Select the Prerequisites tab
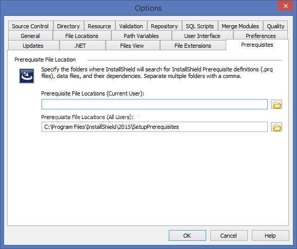This screenshot has width=297, height=249. tap(257, 45)
